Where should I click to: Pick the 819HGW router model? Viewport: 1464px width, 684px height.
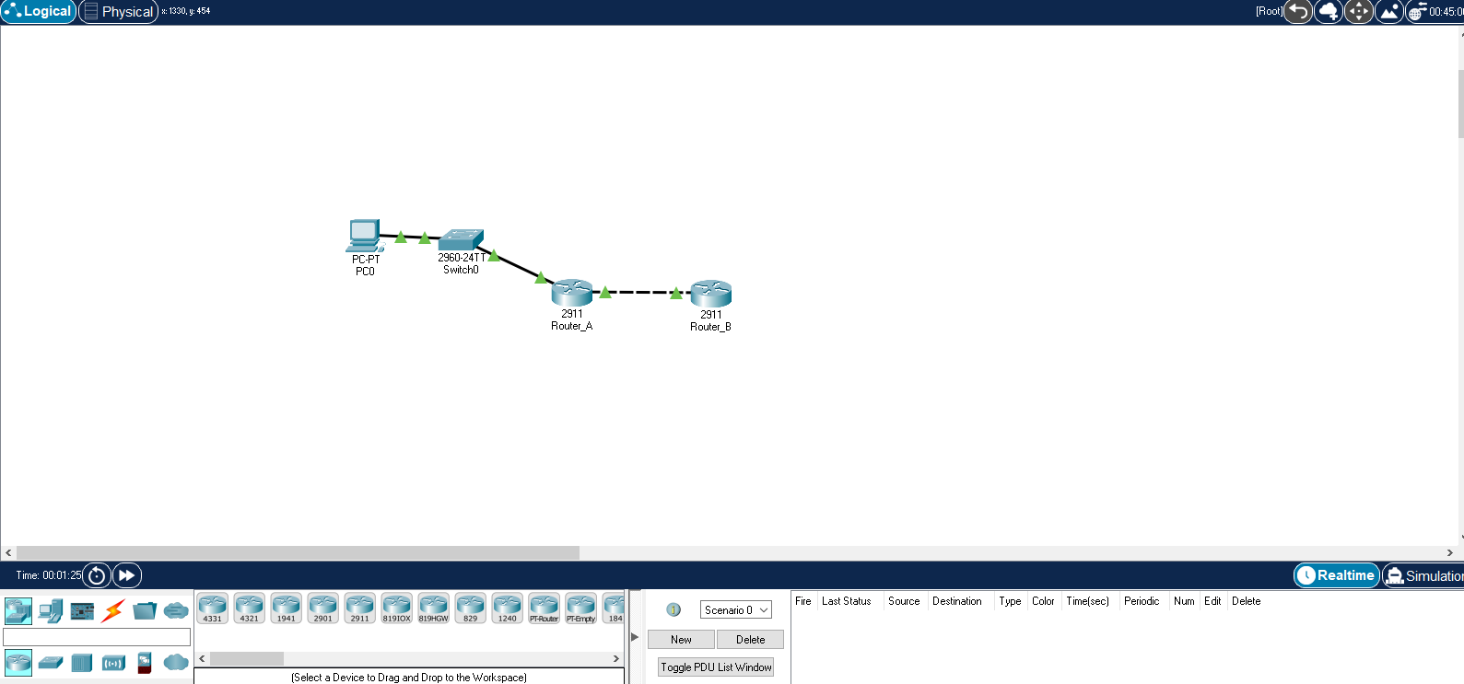coord(434,609)
